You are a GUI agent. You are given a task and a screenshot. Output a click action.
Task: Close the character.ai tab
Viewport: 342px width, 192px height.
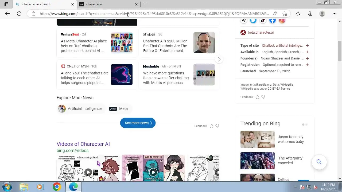136,4
